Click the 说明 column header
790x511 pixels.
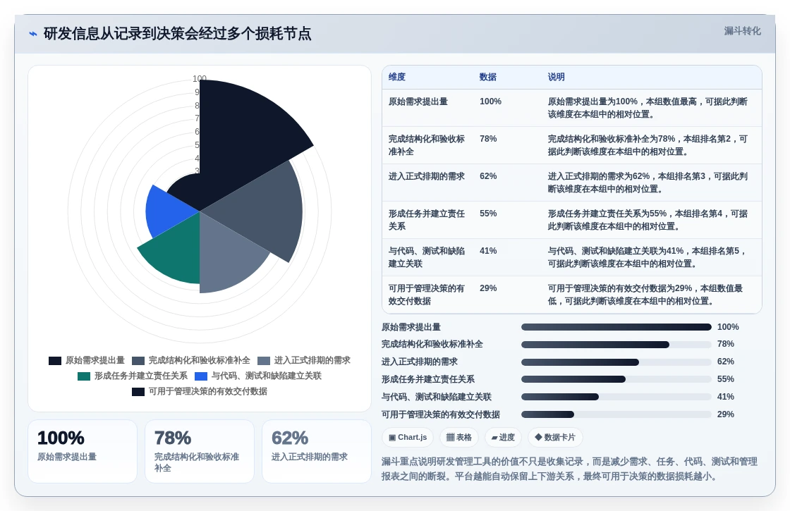557,77
